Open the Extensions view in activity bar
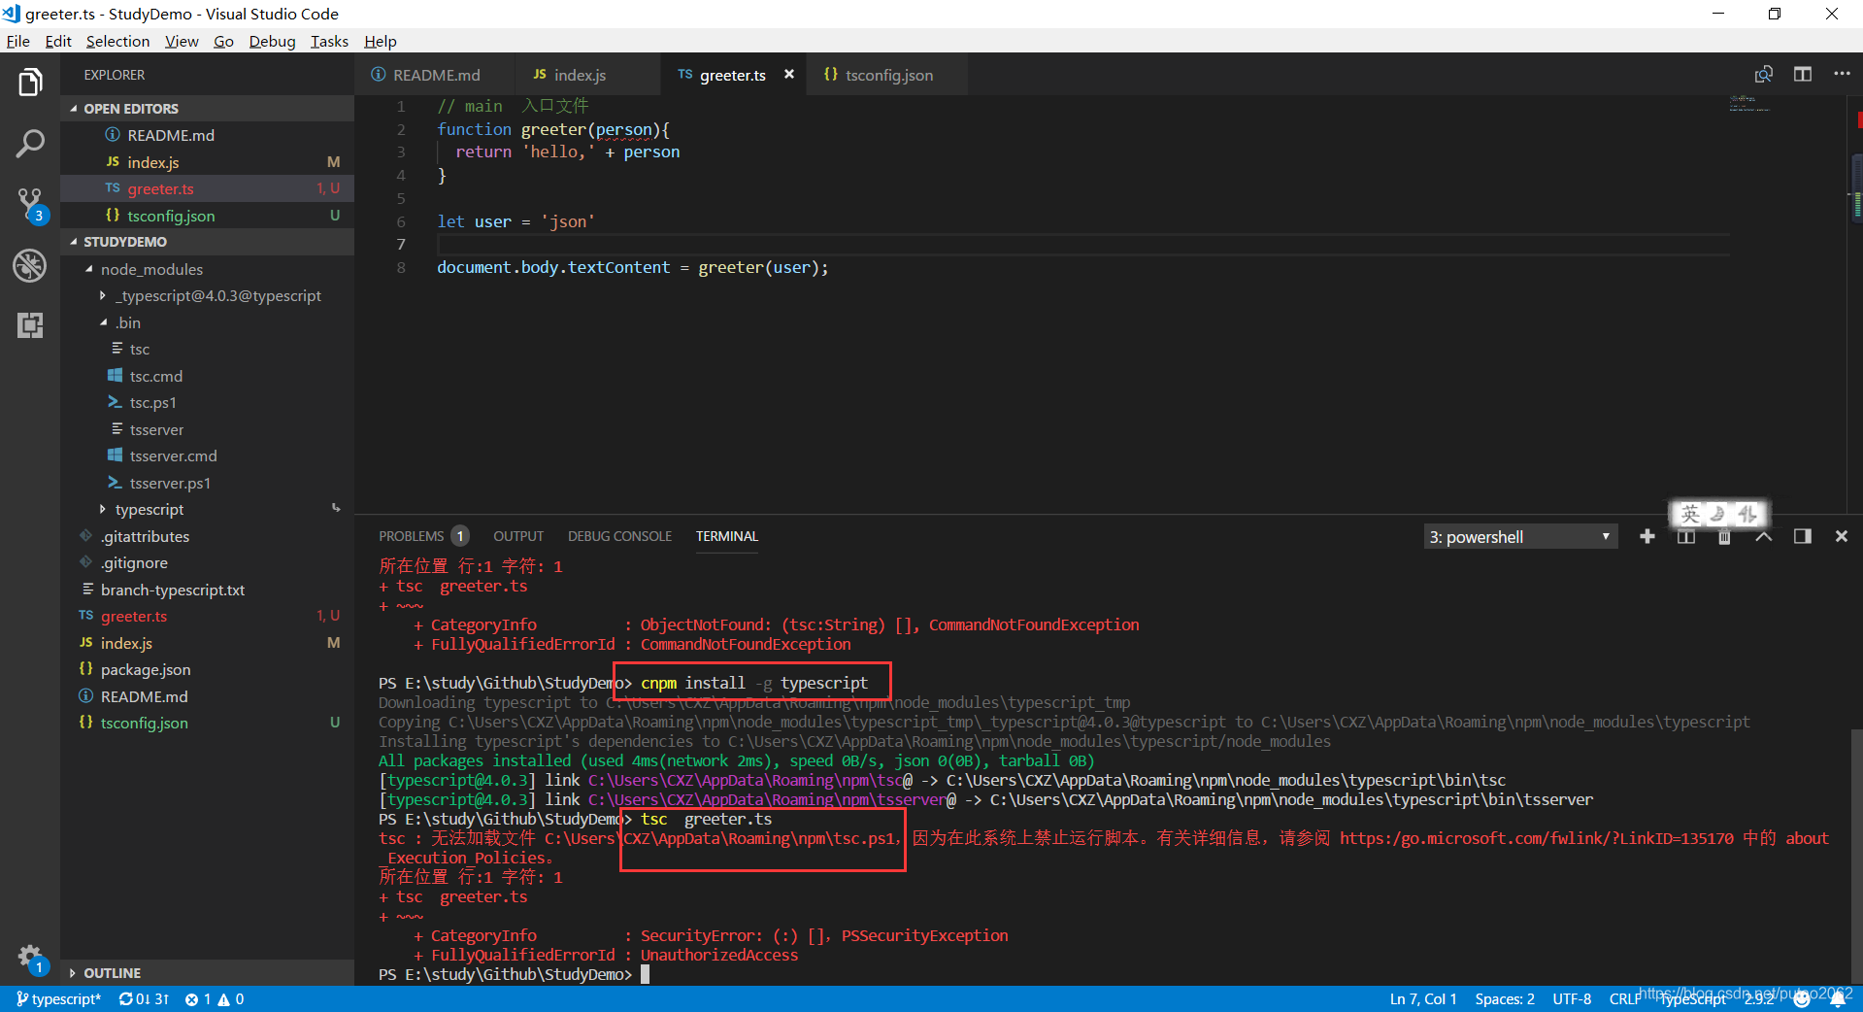The image size is (1863, 1012). tap(30, 325)
